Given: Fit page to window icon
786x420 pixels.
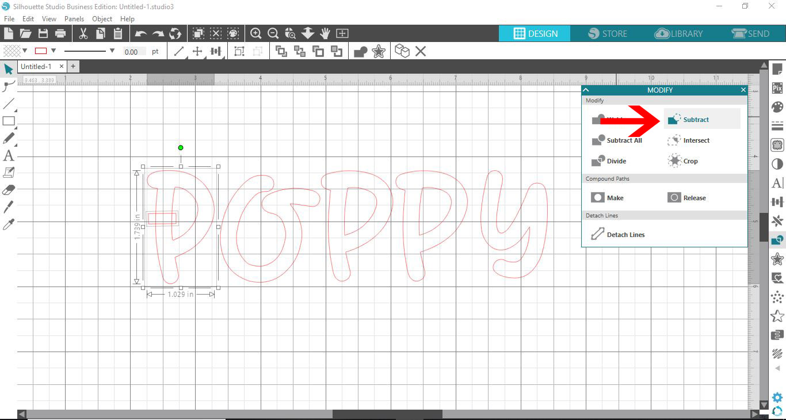Looking at the screenshot, I should click(342, 33).
